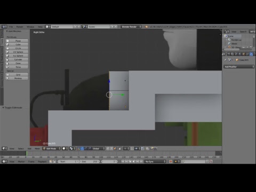Viewport: 256px width, 192px height.
Task: Click the Start frame field
Action: [68, 162]
